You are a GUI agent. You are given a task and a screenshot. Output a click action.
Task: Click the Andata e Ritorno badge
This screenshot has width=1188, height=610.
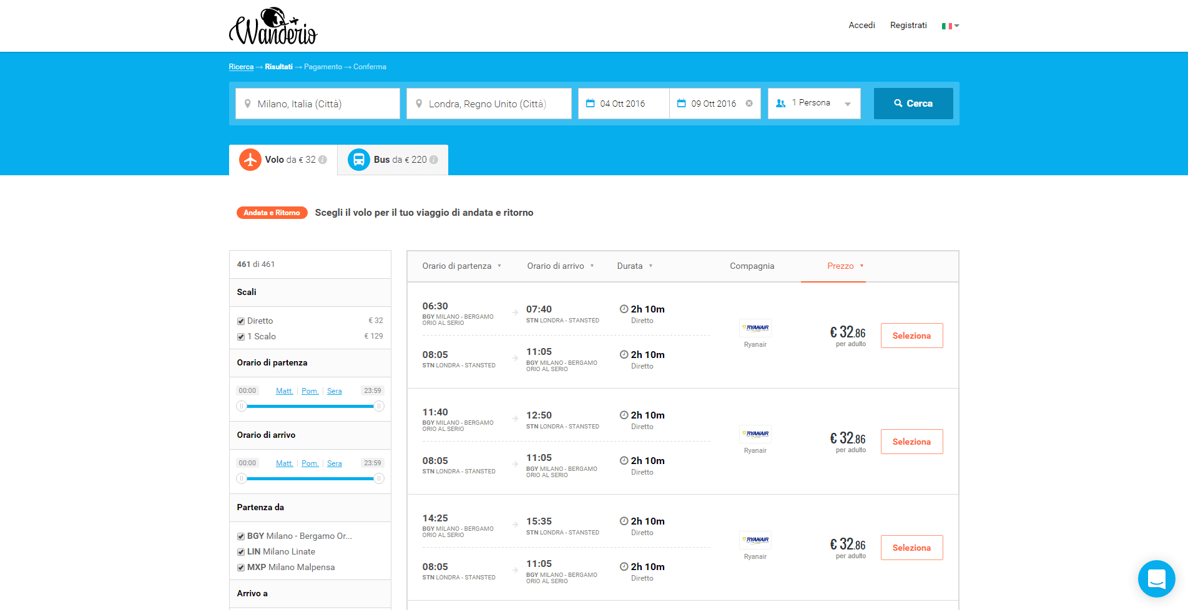point(272,213)
